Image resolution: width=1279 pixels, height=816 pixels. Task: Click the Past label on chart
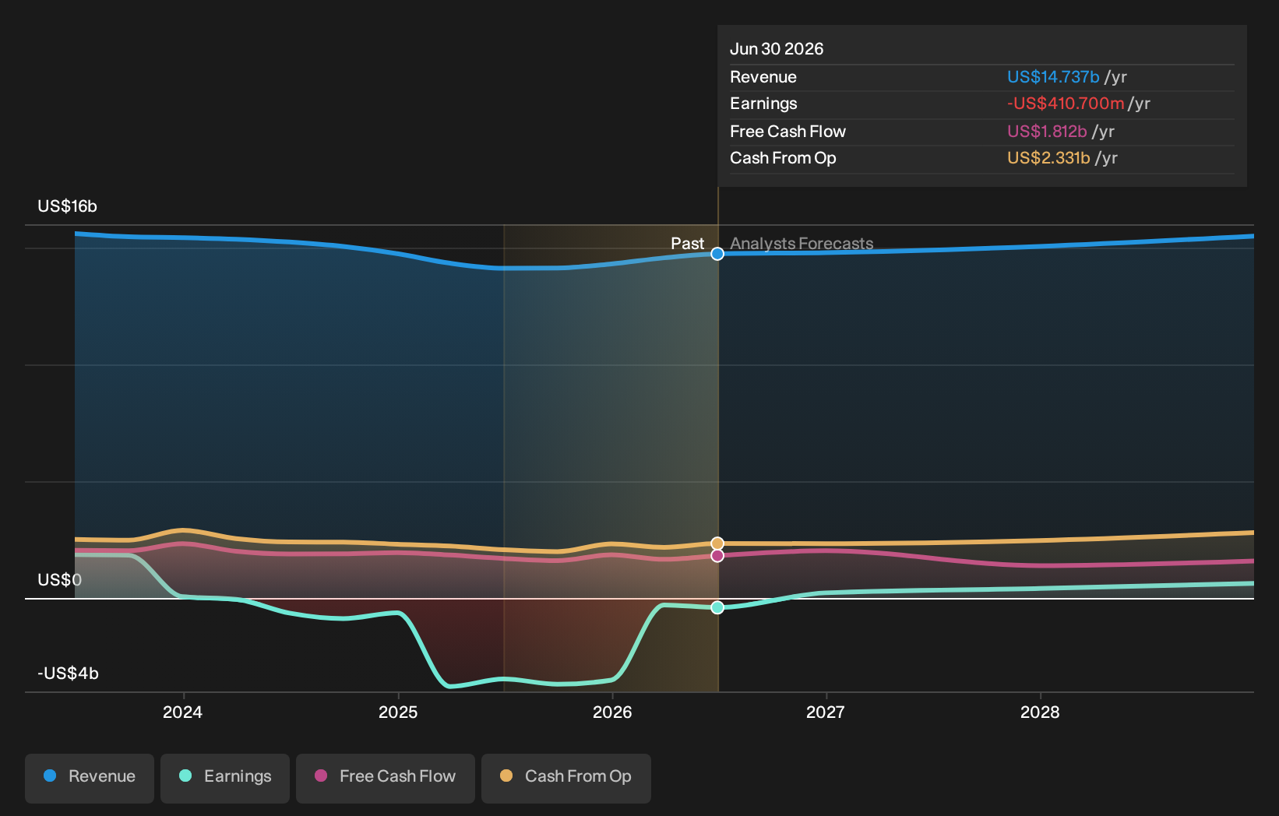click(x=688, y=244)
